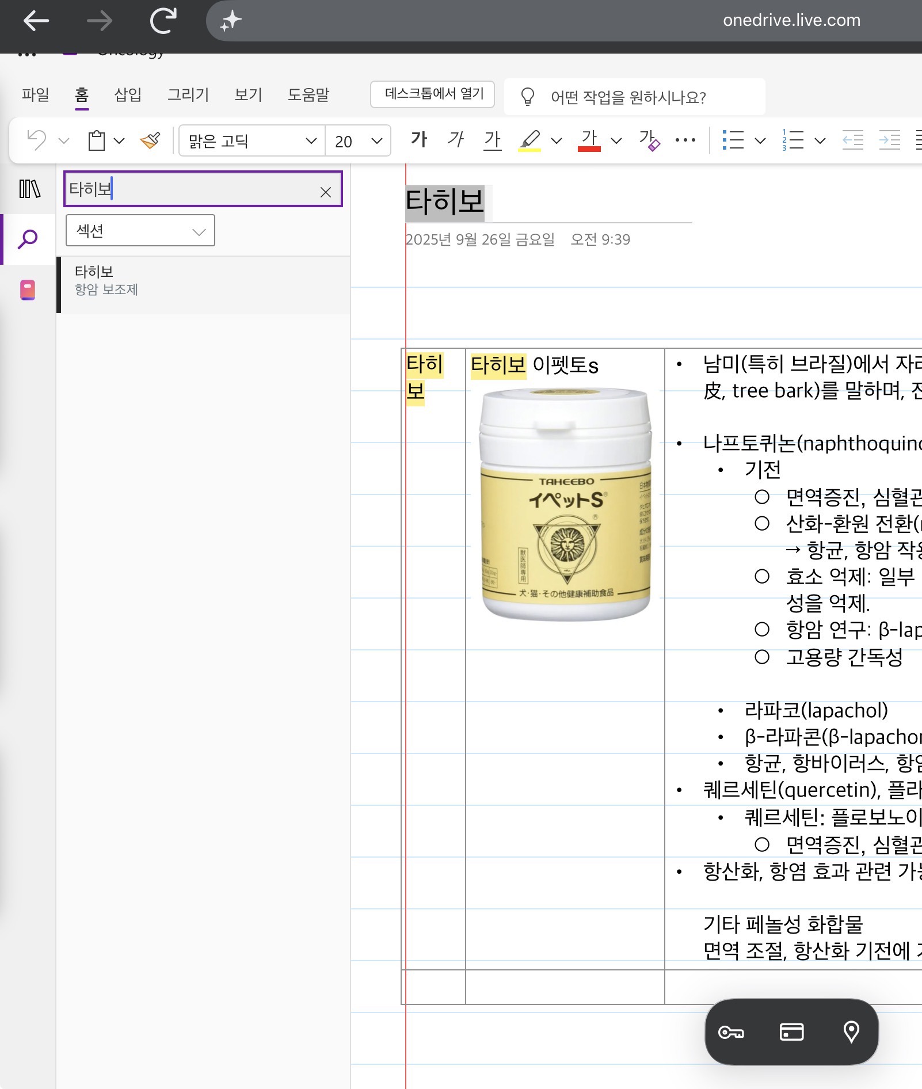Expand the undo options arrow
The image size is (922, 1089).
[64, 141]
